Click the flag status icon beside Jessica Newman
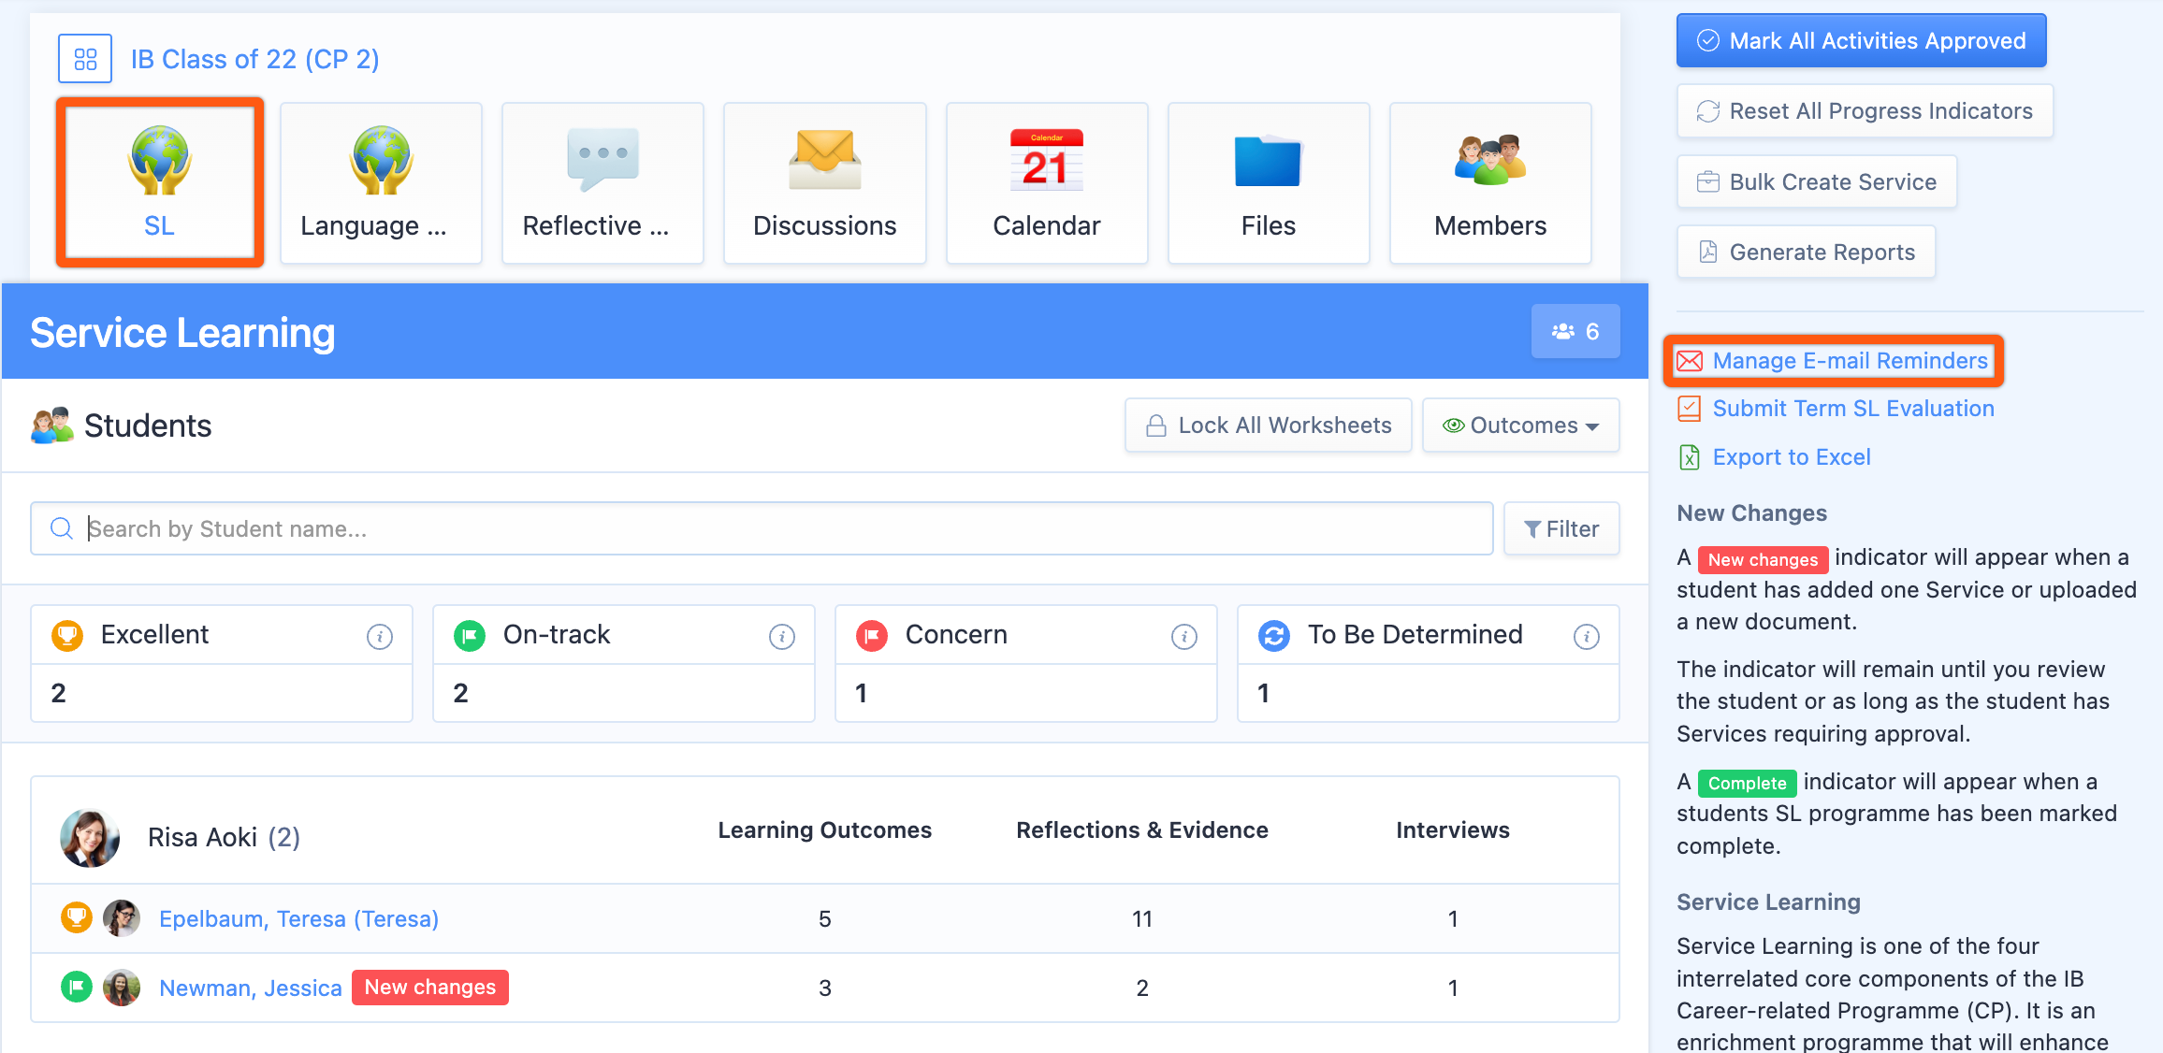The height and width of the screenshot is (1053, 2163). 77,987
